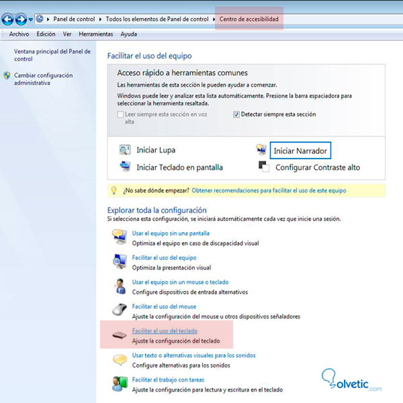Open Usar el equipo sin una pantalla
Viewport: 403px width, 403px height.
171,233
